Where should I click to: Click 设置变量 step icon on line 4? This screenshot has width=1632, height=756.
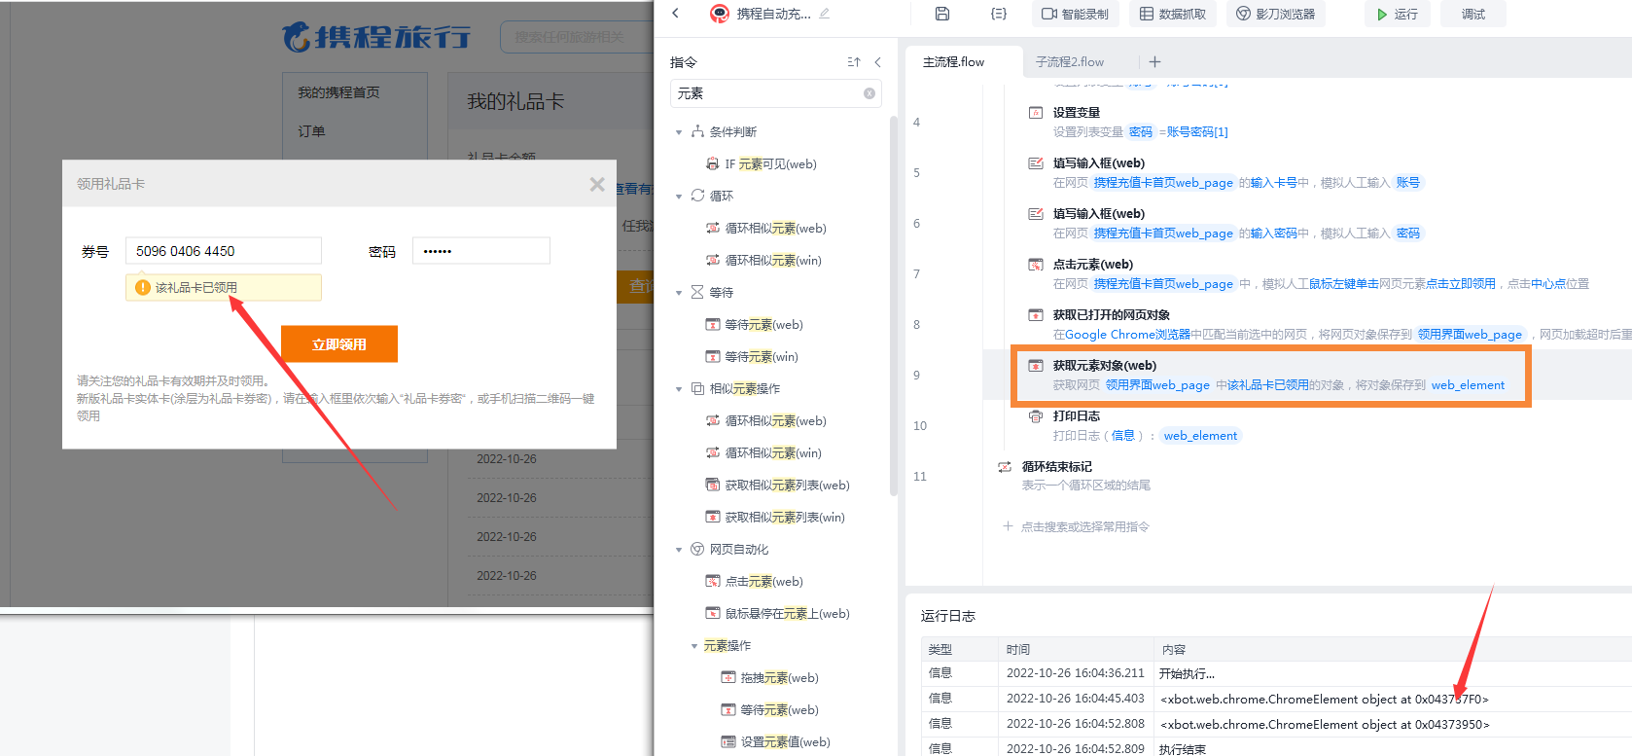pos(1036,113)
